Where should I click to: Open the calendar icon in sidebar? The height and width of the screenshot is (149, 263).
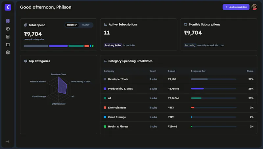(x=8, y=45)
